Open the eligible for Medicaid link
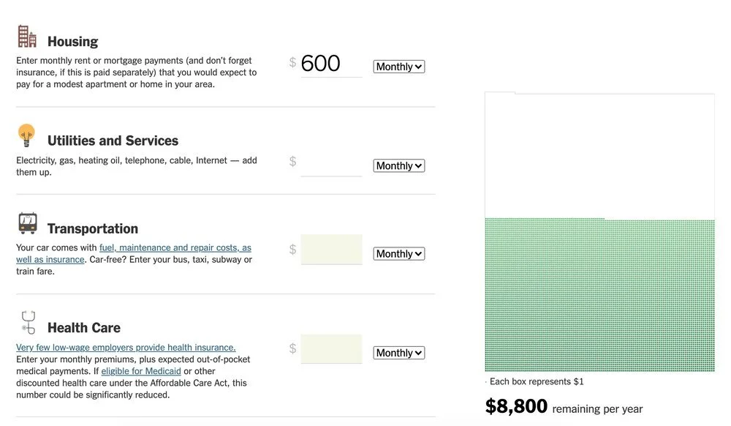The width and height of the screenshot is (731, 426). (141, 371)
